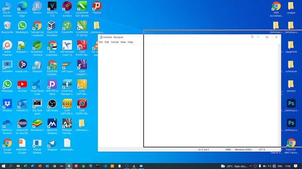Select the Corel CONNECT desktop icon

tap(82, 68)
